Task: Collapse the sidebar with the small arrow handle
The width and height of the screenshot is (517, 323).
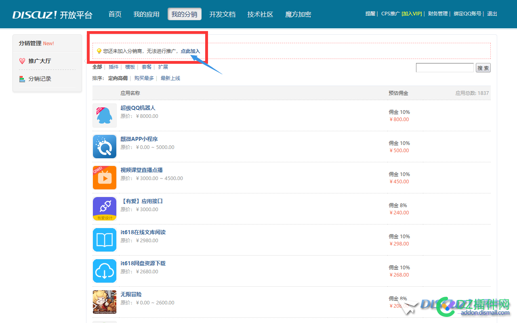Action: click(85, 61)
